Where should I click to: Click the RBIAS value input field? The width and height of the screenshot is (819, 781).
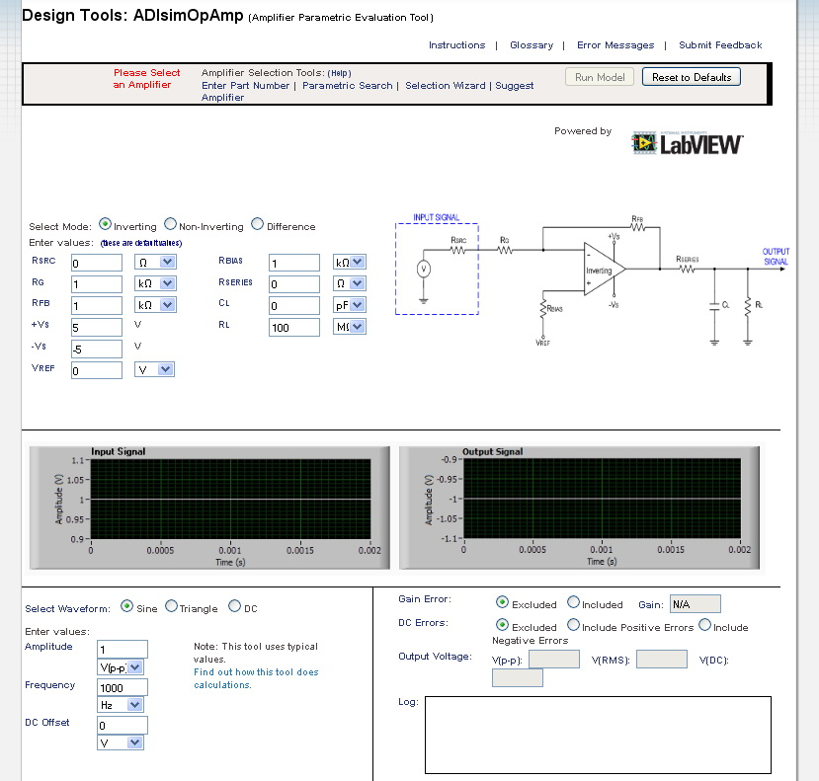294,263
